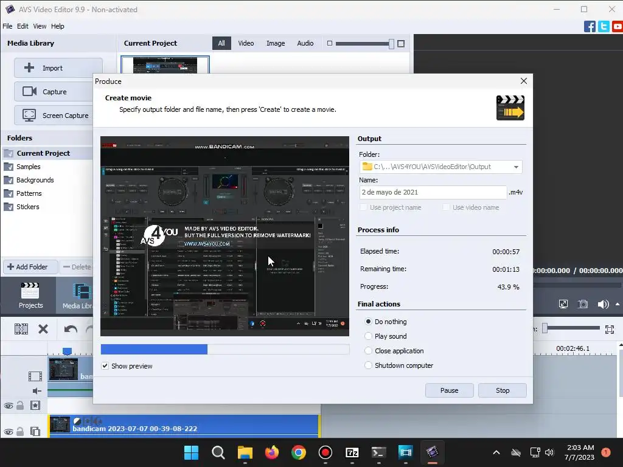Open the output Folder dropdown
Viewport: 623px width, 467px height.
click(516, 167)
